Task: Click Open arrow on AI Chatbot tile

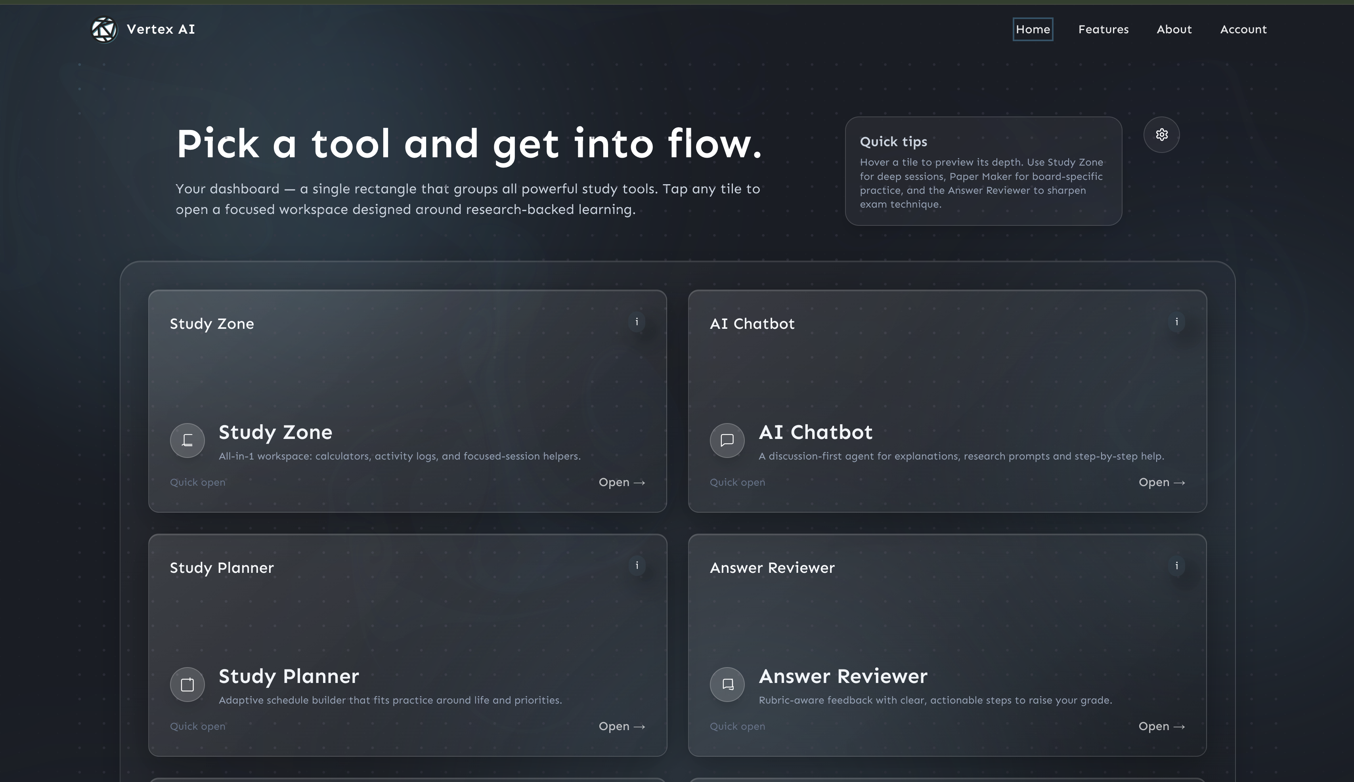Action: (1161, 482)
